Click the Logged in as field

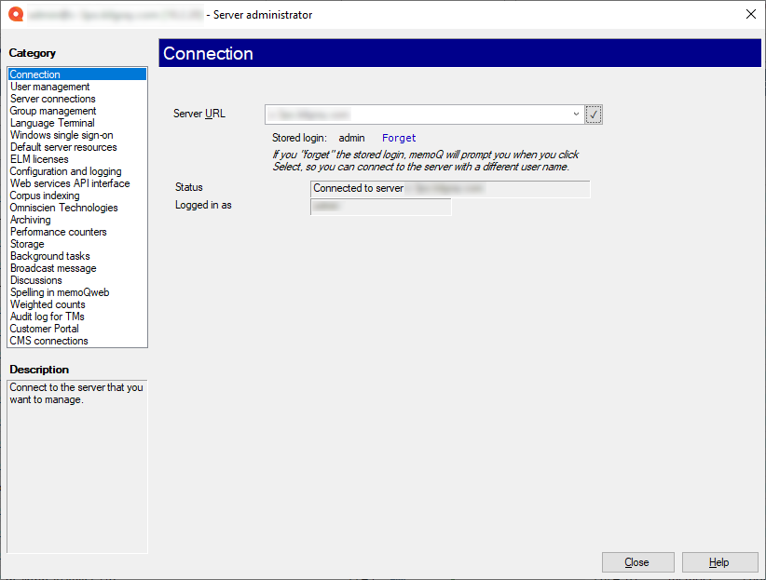(x=380, y=207)
